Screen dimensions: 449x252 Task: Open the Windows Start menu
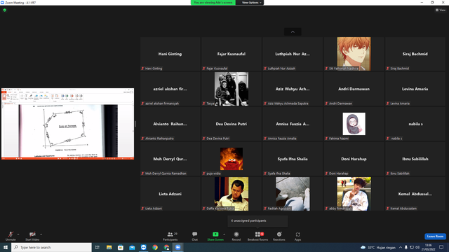point(6,247)
